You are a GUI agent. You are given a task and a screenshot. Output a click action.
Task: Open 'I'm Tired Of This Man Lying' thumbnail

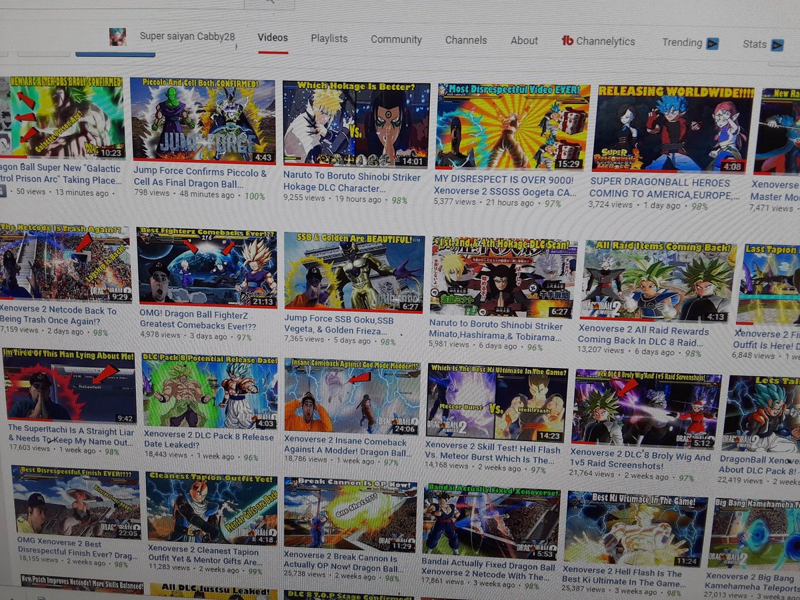pyautogui.click(x=69, y=387)
